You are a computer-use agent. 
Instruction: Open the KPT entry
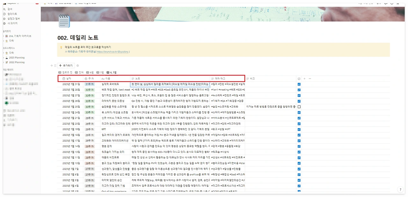click(x=104, y=129)
